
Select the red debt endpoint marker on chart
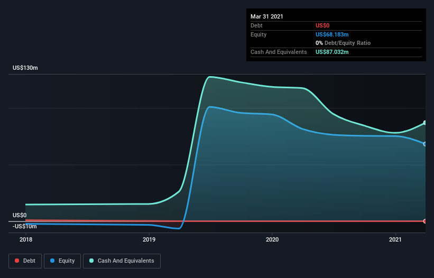coord(425,221)
